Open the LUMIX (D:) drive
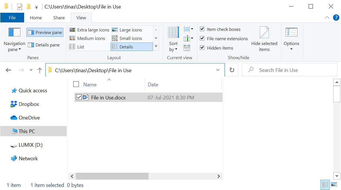The image size is (341, 190). tap(30, 145)
